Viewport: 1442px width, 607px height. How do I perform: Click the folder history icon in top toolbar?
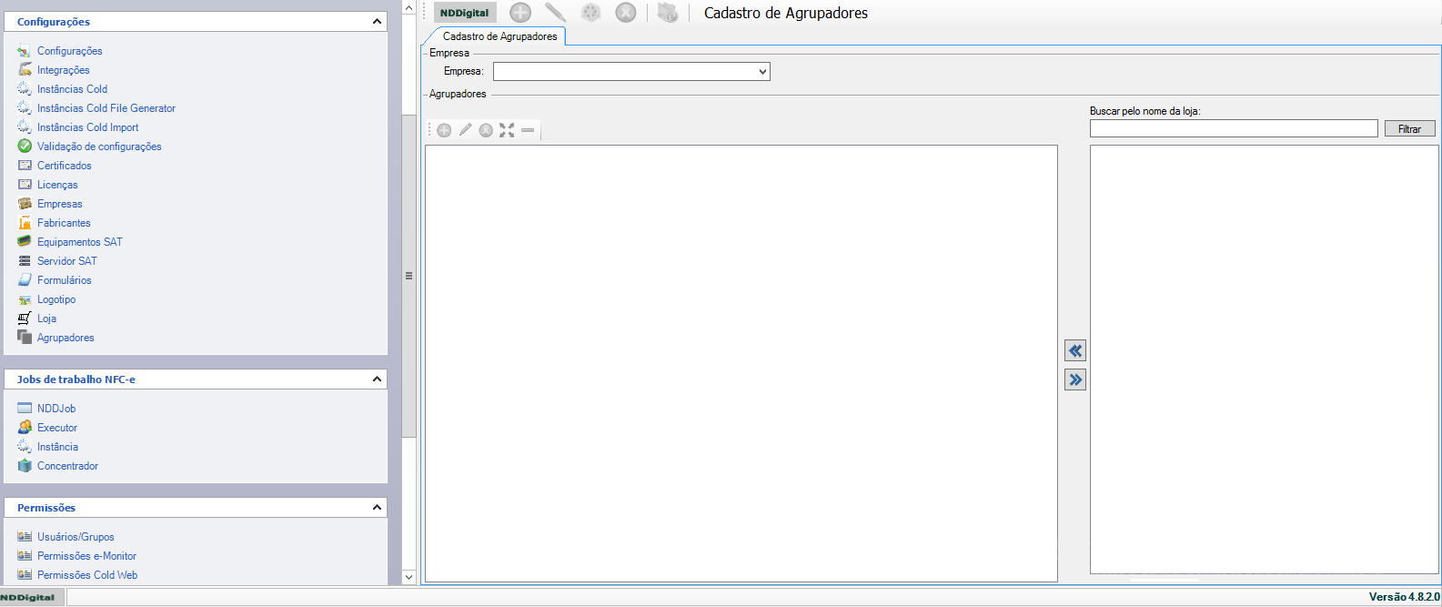668,13
